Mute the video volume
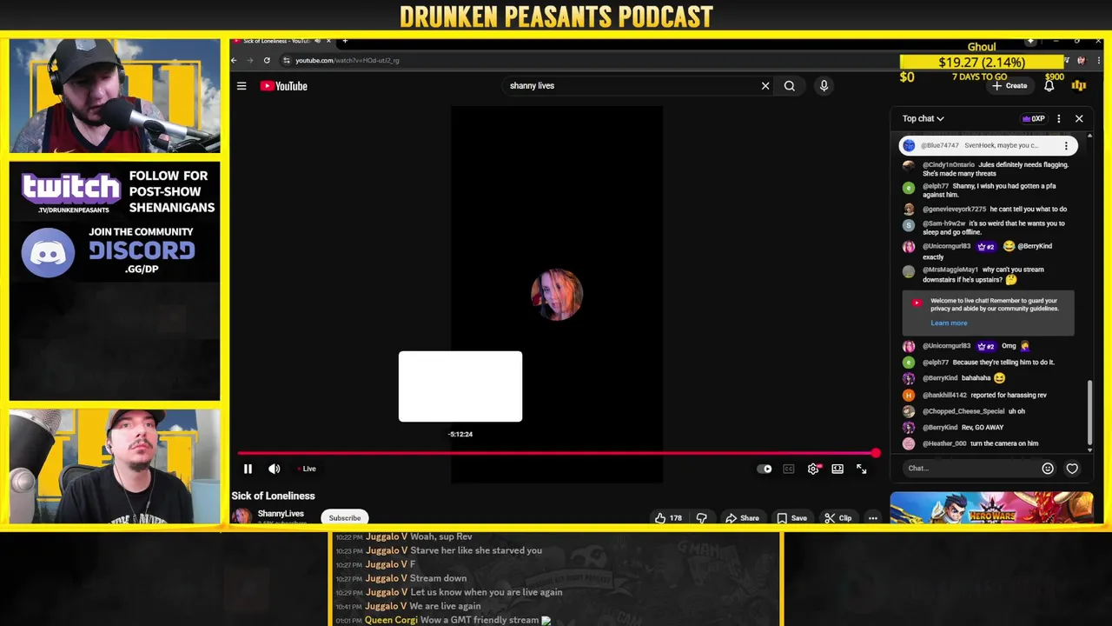The image size is (1112, 626). (x=275, y=469)
